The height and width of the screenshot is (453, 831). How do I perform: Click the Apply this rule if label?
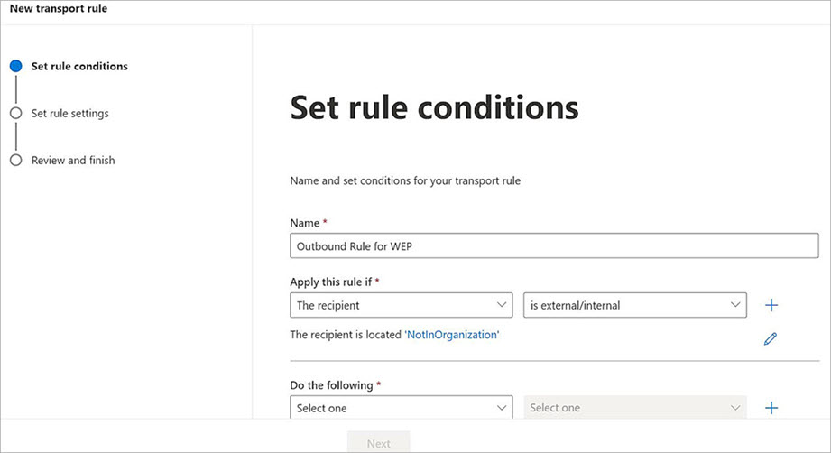point(331,282)
